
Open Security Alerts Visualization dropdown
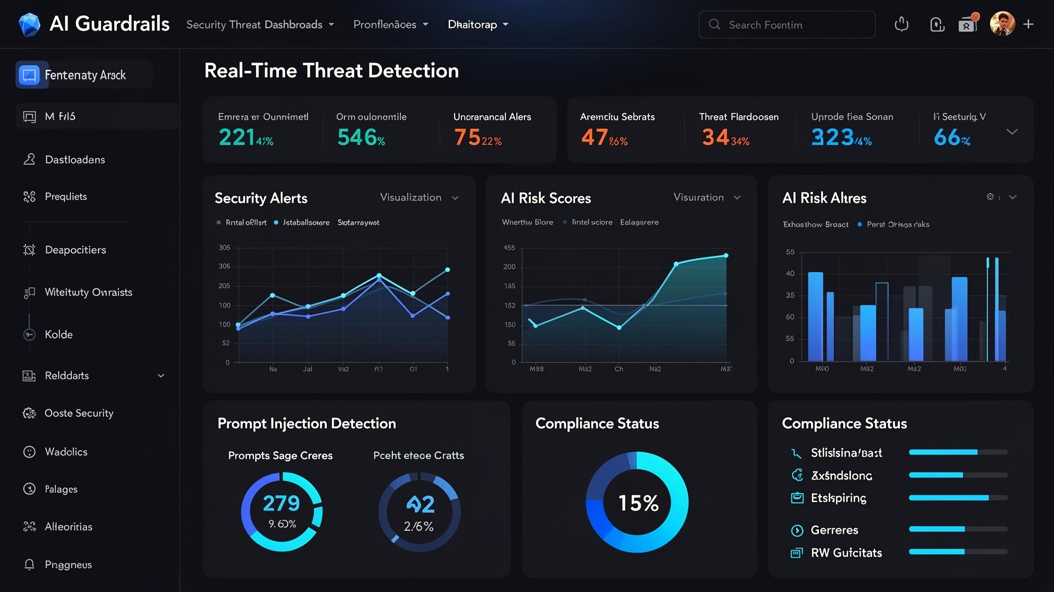click(419, 197)
